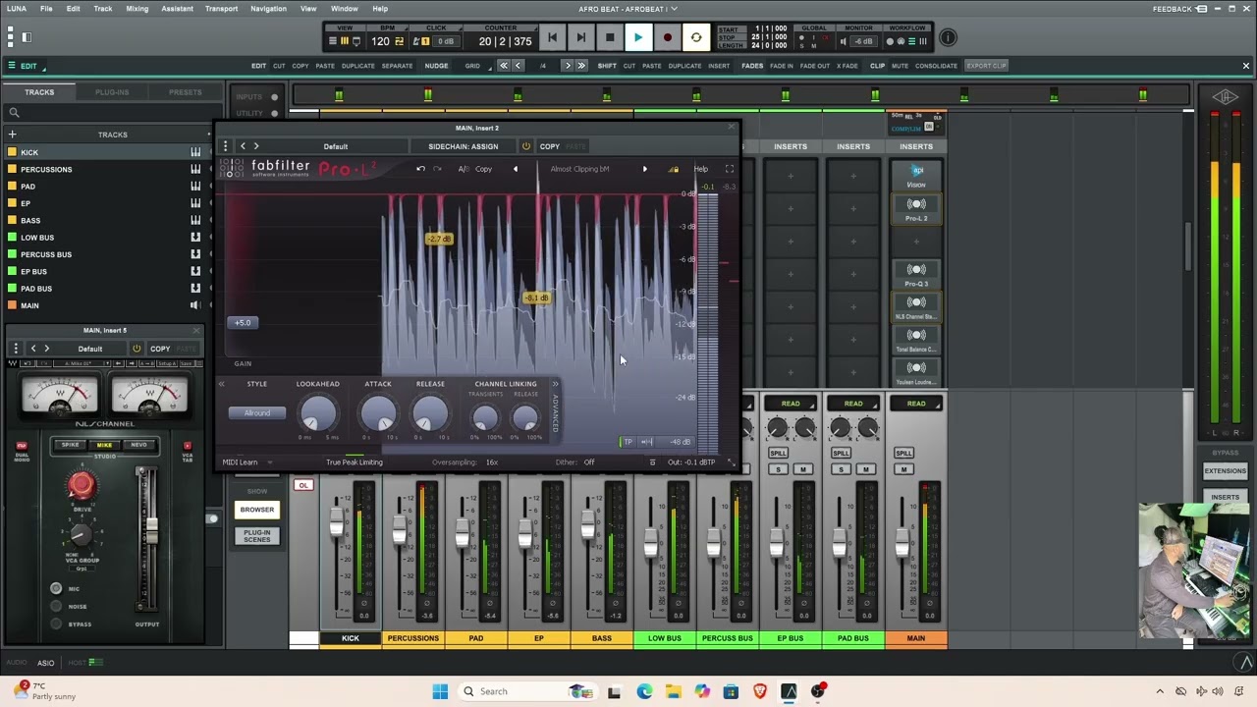Expand the ADVANCED panel chevrons
The image size is (1257, 707).
(555, 384)
